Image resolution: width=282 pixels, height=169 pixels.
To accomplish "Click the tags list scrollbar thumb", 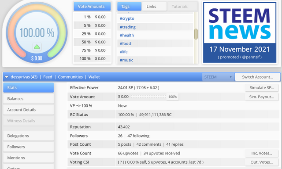I will 196,34.
